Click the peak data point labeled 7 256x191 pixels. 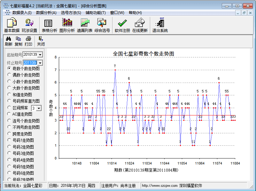pyautogui.click(x=115, y=70)
